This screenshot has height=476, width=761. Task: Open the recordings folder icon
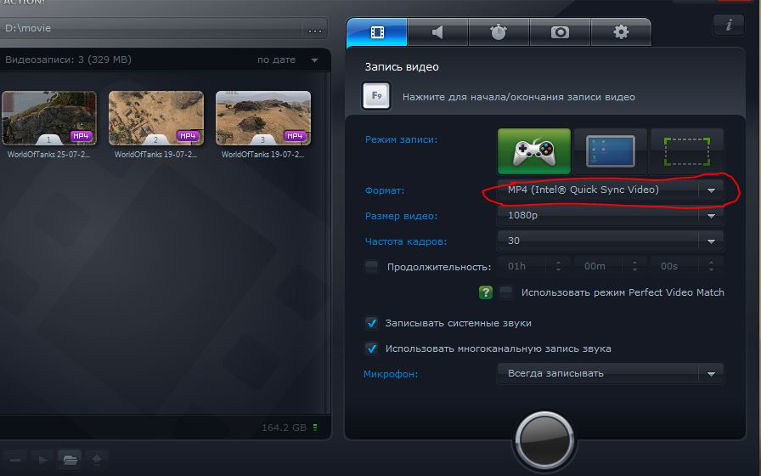(x=70, y=460)
